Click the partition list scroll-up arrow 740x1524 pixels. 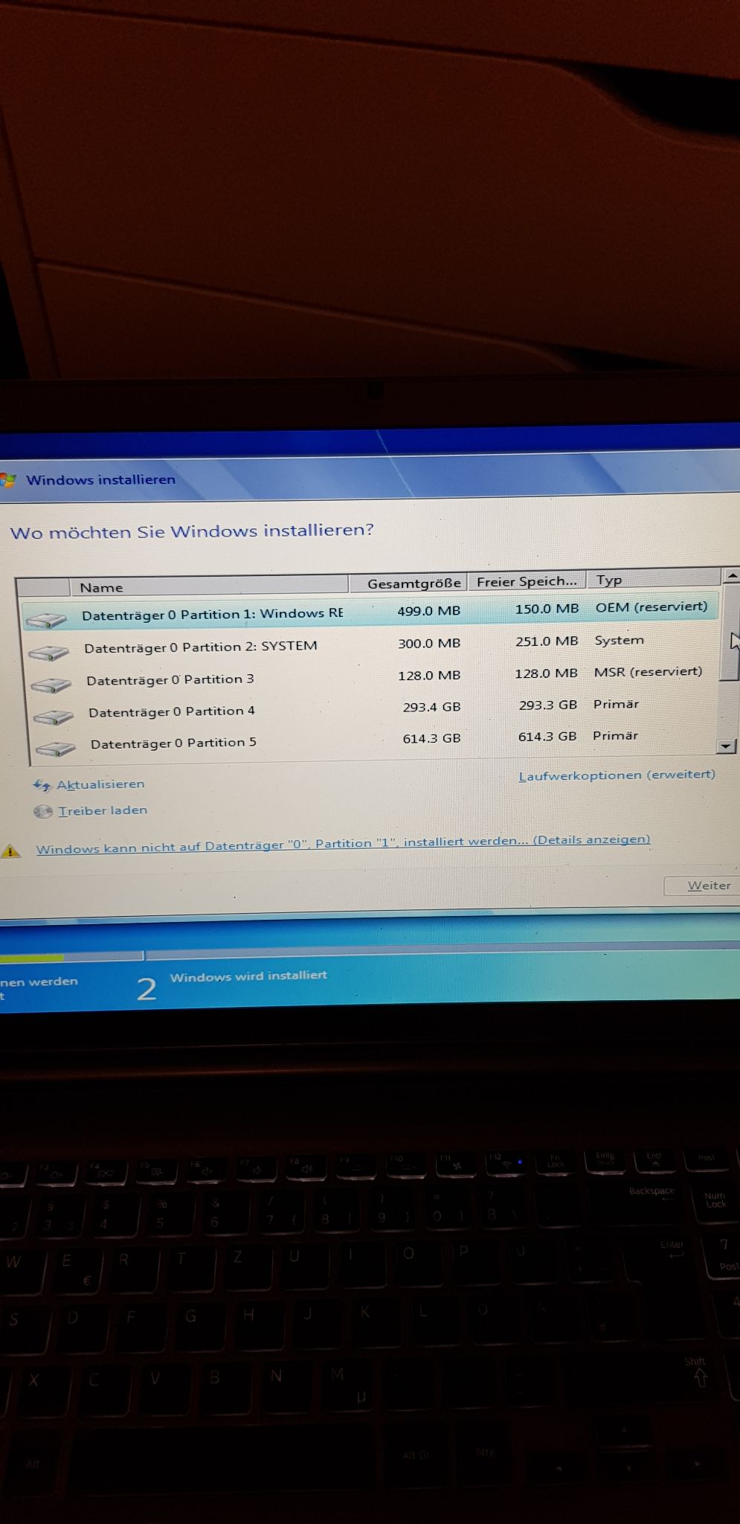tap(731, 575)
